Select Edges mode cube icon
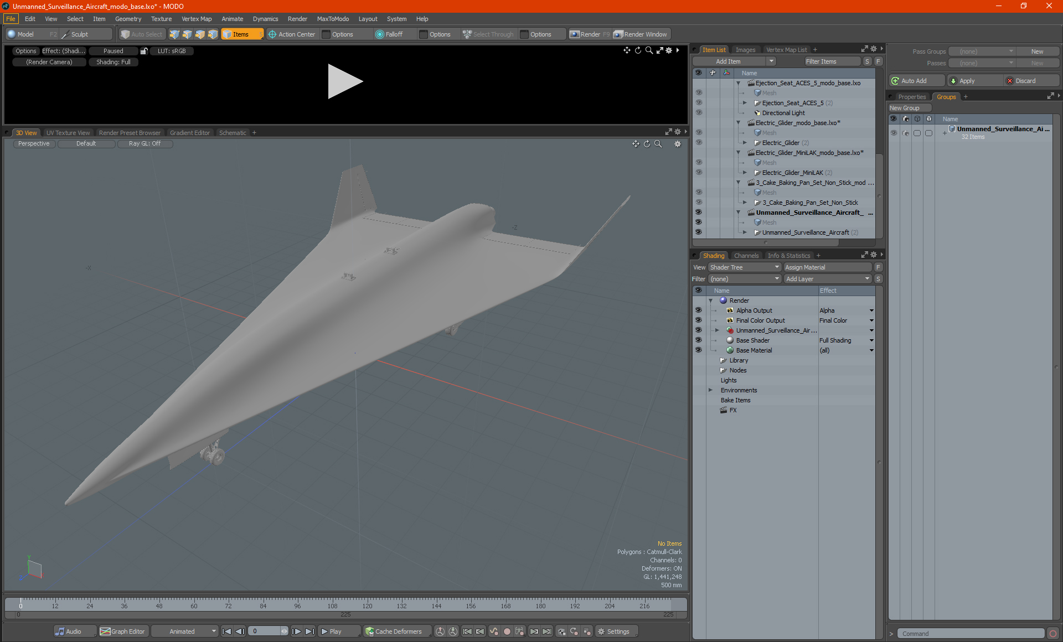Viewport: 1063px width, 642px height. [187, 34]
